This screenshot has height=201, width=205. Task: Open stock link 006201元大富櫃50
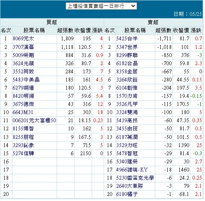coord(35,120)
